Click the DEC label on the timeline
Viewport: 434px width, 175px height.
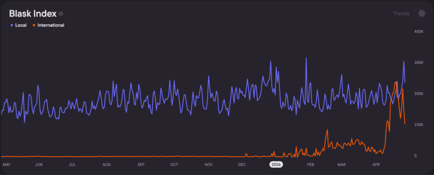(242, 164)
